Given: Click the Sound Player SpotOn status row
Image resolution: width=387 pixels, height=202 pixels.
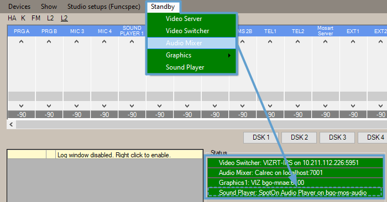Looking at the screenshot, I should coord(295,193).
